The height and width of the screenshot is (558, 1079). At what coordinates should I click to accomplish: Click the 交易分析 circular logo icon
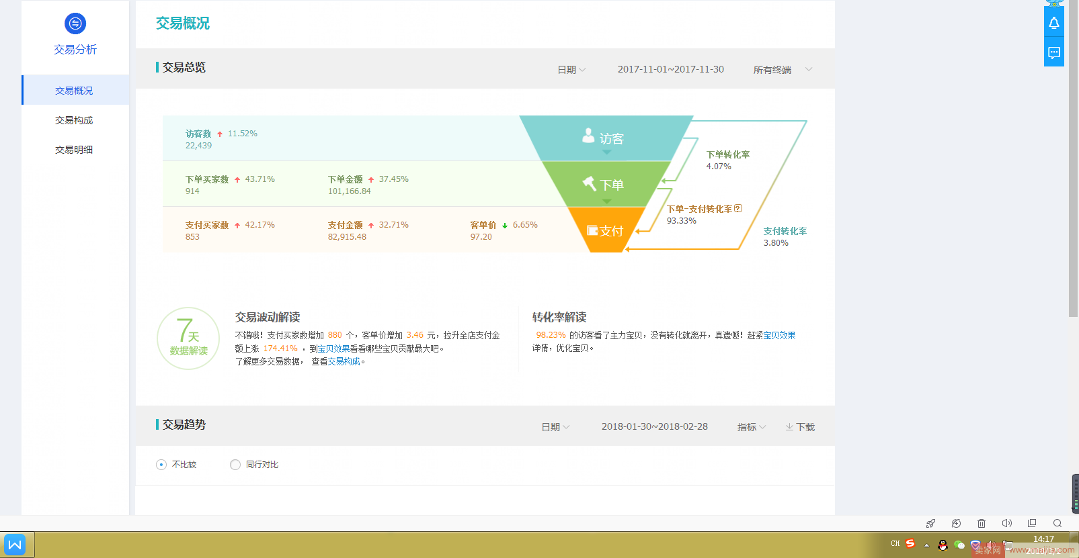coord(75,24)
